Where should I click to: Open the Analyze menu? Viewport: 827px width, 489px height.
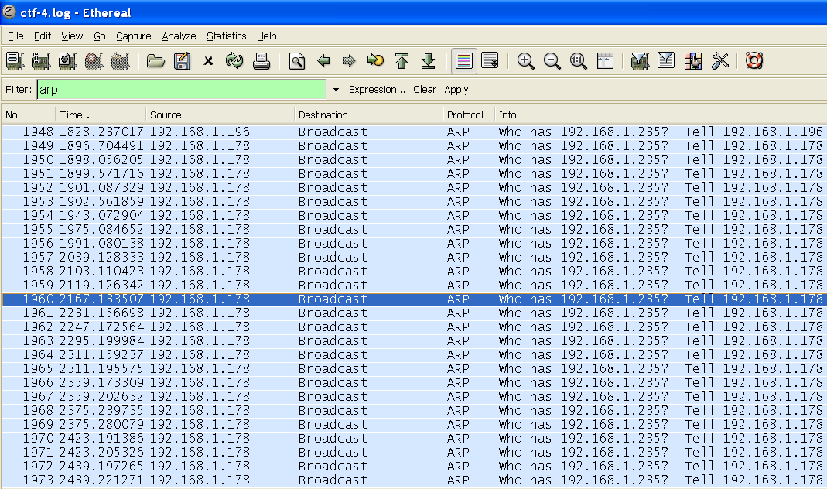click(x=179, y=36)
